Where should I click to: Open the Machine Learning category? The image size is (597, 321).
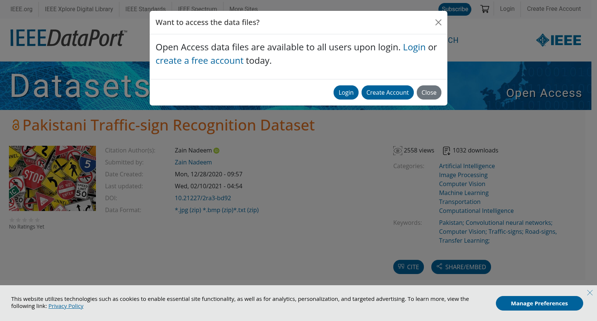[x=464, y=193]
